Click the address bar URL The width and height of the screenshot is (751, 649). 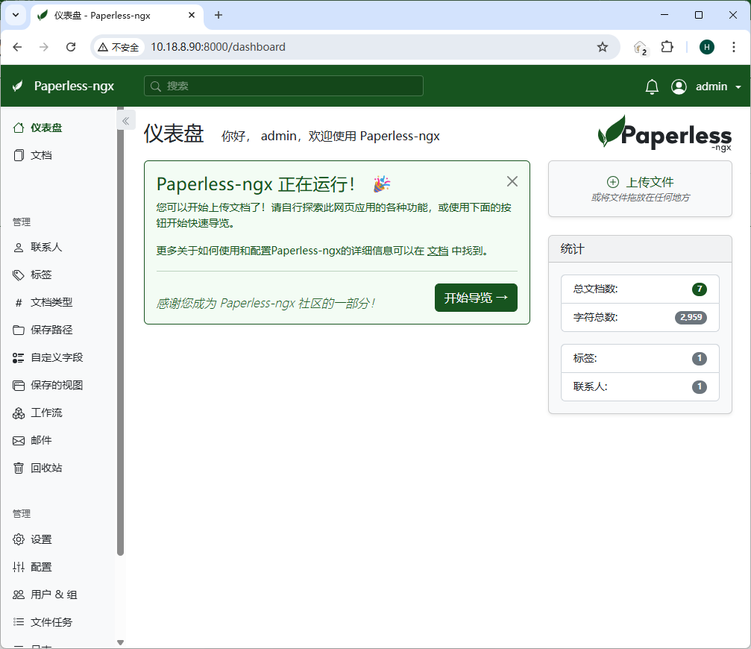218,47
